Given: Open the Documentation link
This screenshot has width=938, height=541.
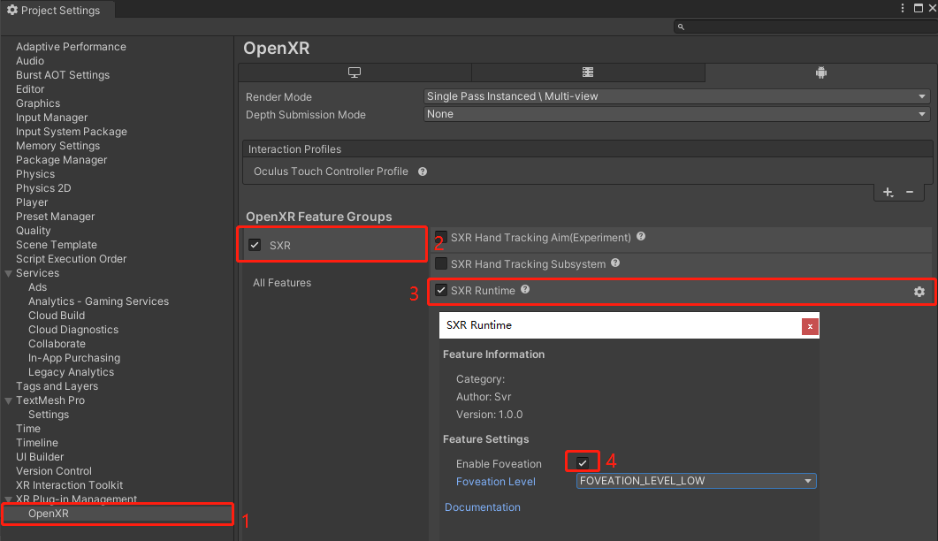Looking at the screenshot, I should pyautogui.click(x=482, y=507).
